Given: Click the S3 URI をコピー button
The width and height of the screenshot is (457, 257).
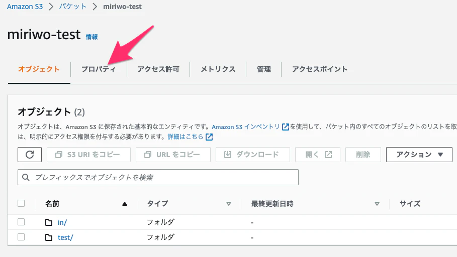Looking at the screenshot, I should pos(88,155).
